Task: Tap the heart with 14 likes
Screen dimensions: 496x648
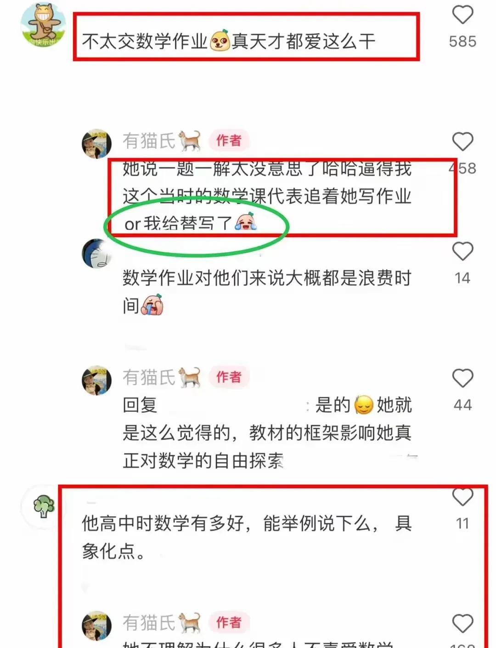Action: [462, 251]
